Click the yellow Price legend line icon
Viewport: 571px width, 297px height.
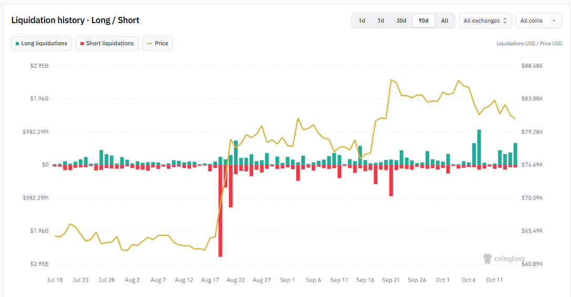pos(149,44)
